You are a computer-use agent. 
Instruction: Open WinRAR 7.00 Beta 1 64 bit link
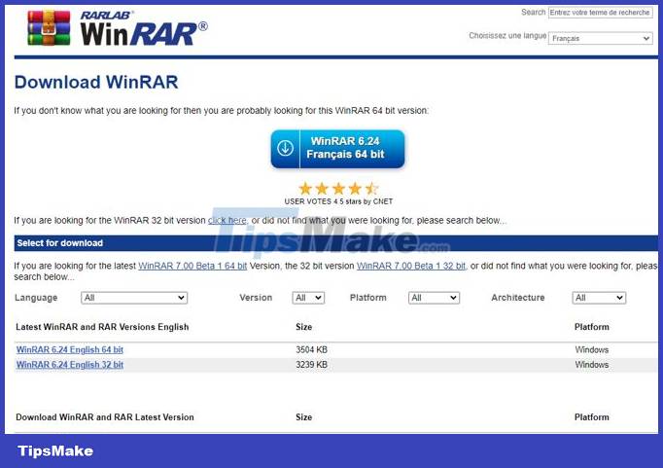point(192,266)
